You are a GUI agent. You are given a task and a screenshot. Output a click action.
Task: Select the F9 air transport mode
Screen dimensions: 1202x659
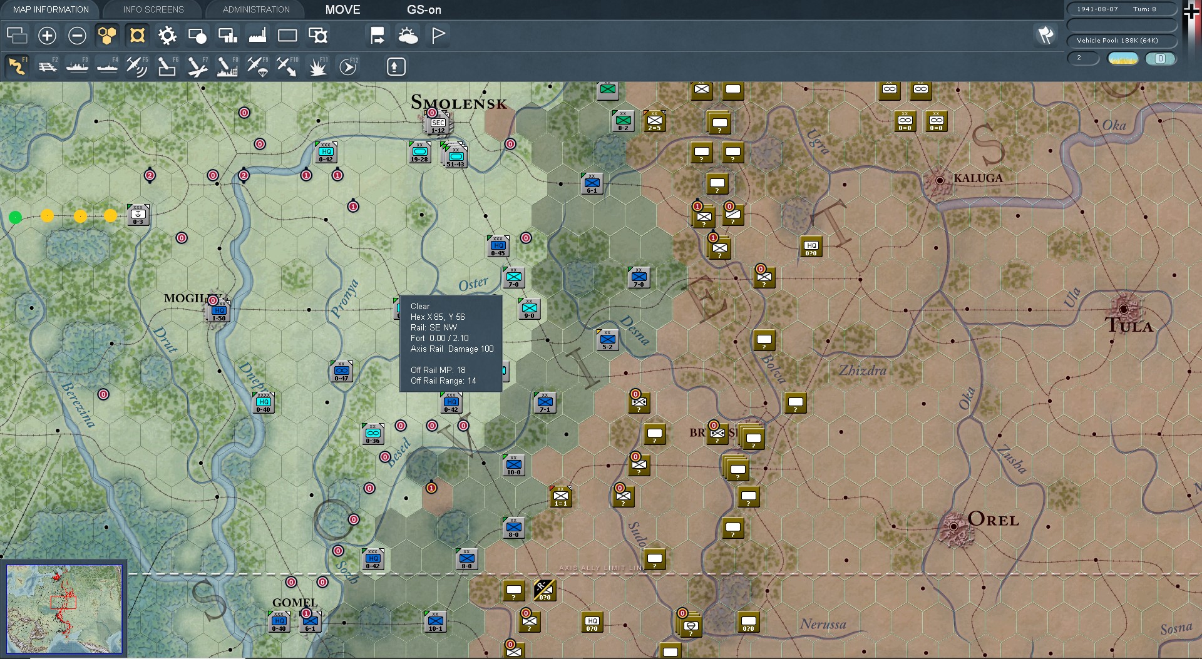(x=257, y=66)
